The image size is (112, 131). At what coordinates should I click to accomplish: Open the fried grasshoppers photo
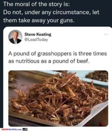coord(58,98)
